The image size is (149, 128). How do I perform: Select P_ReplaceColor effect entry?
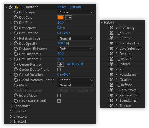pos(127,95)
